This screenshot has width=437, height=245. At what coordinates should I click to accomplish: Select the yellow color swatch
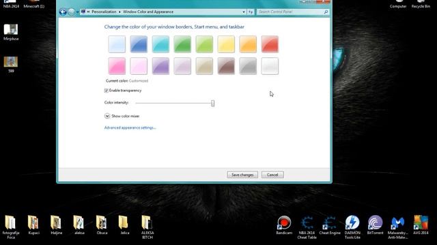click(226, 44)
